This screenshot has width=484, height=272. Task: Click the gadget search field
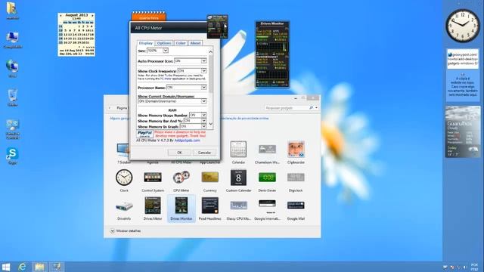pyautogui.click(x=287, y=108)
